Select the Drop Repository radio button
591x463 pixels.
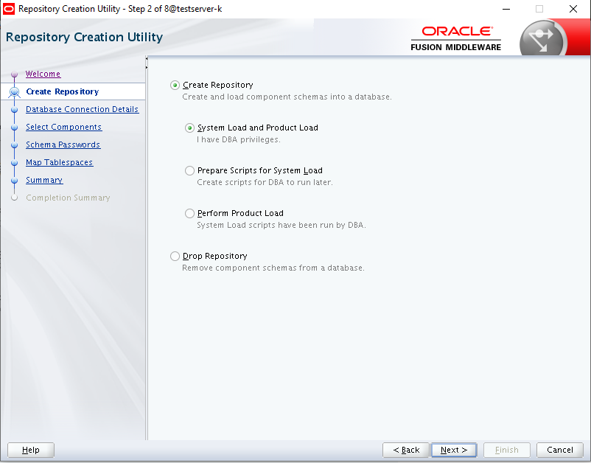[175, 257]
